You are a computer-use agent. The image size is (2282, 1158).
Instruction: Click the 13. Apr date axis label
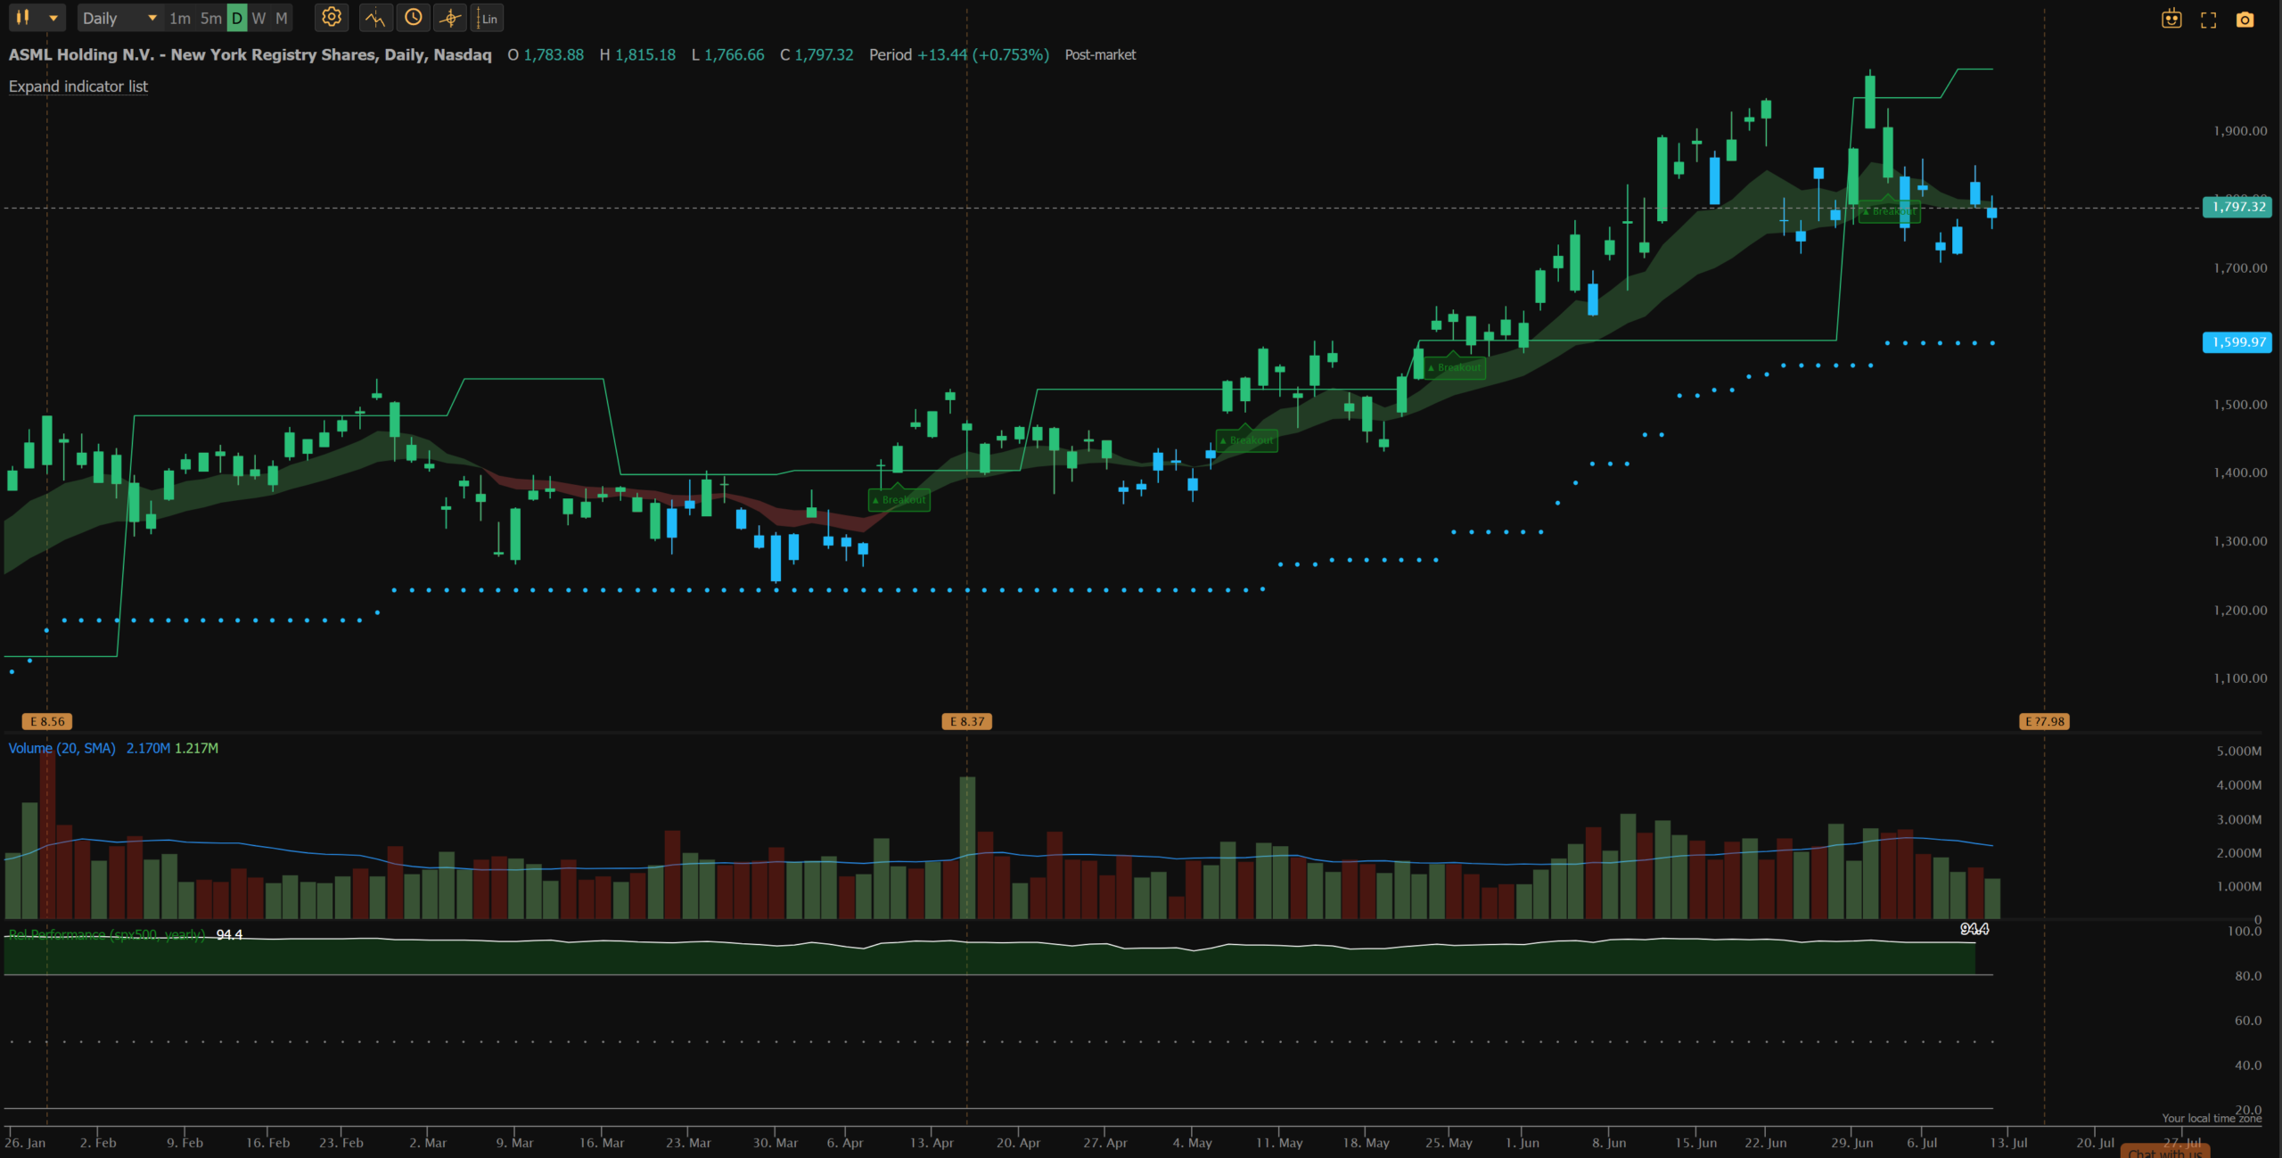click(932, 1143)
